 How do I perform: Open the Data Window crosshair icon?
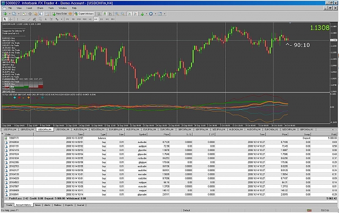click(30, 14)
